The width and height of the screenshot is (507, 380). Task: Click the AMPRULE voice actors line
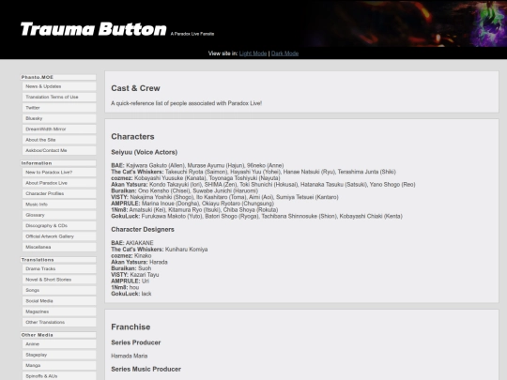pos(192,204)
